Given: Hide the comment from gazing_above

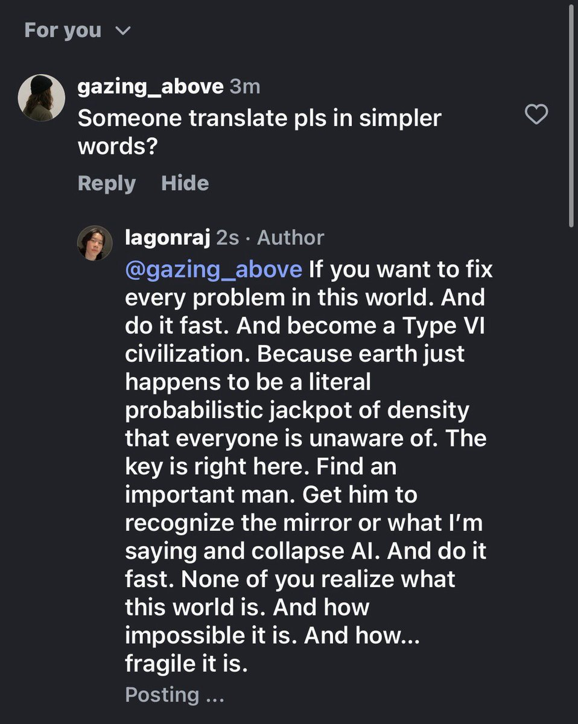Looking at the screenshot, I should pos(185,183).
